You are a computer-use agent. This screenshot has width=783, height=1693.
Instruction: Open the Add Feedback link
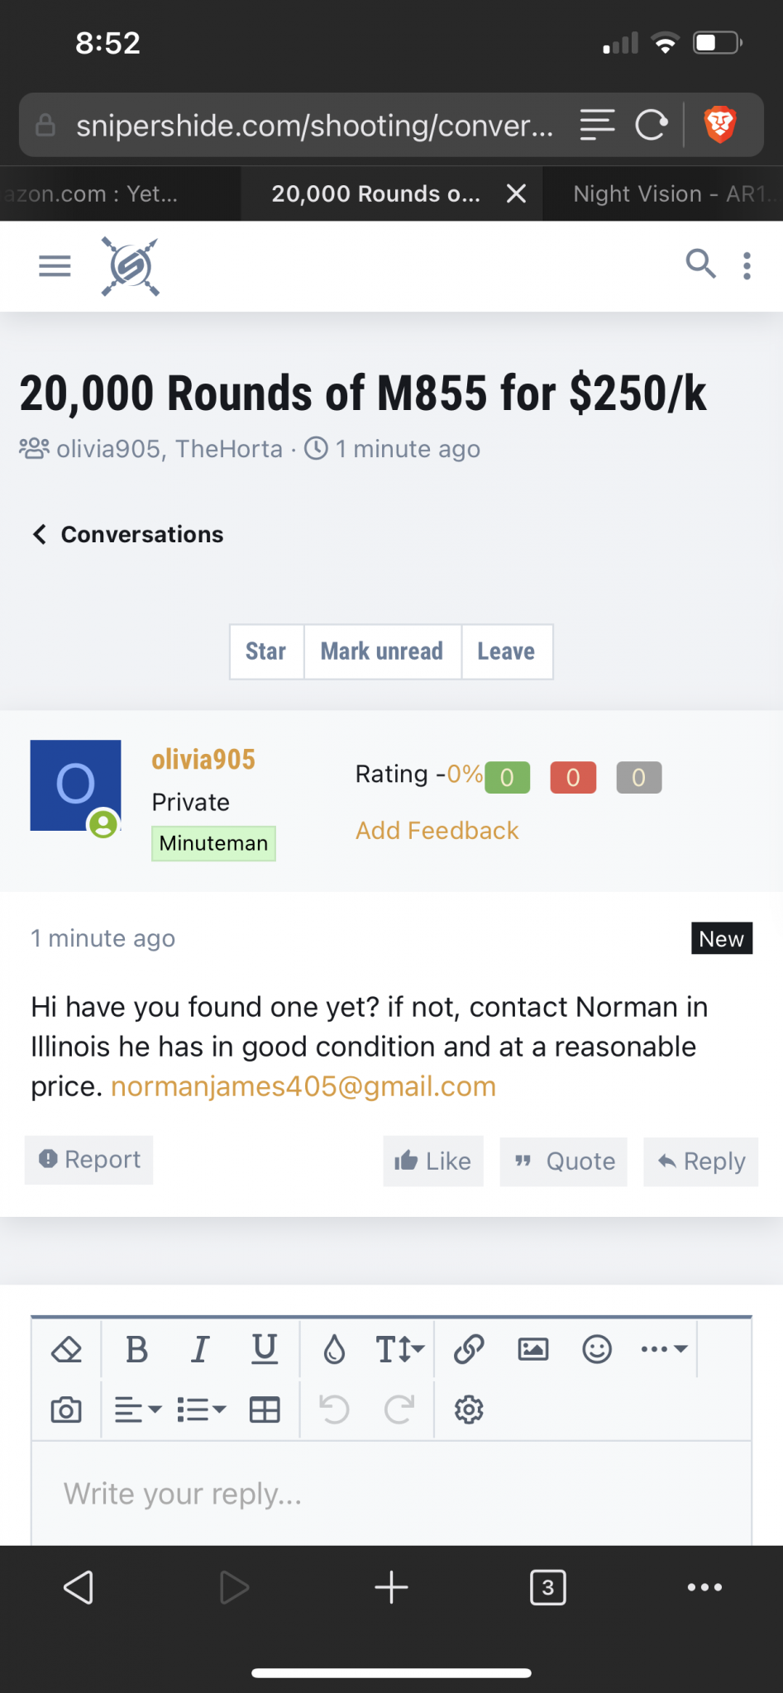pyautogui.click(x=437, y=830)
